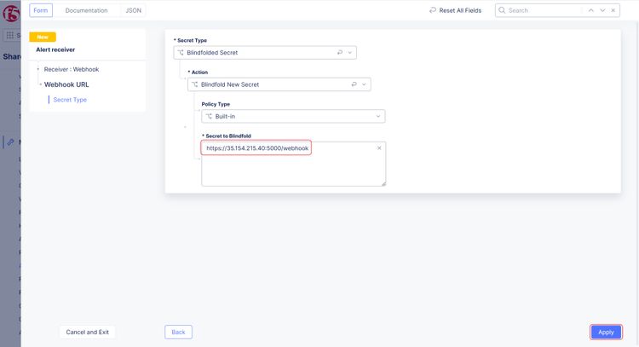Screen dimensions: 639x347
Task: Click the link icon in left sidebar
Action: pyautogui.click(x=10, y=142)
